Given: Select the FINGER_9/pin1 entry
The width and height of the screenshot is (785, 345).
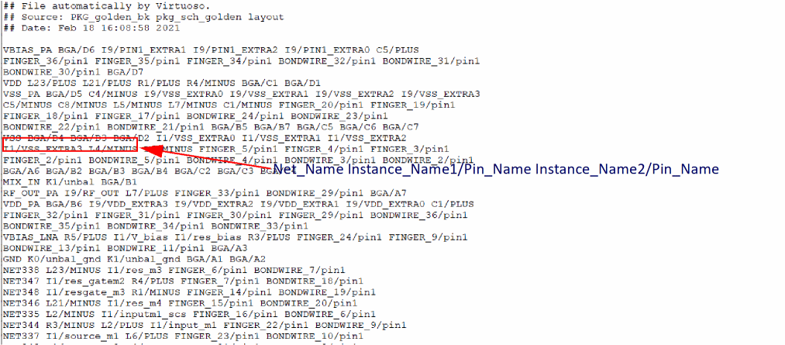Looking at the screenshot, I should [428, 237].
